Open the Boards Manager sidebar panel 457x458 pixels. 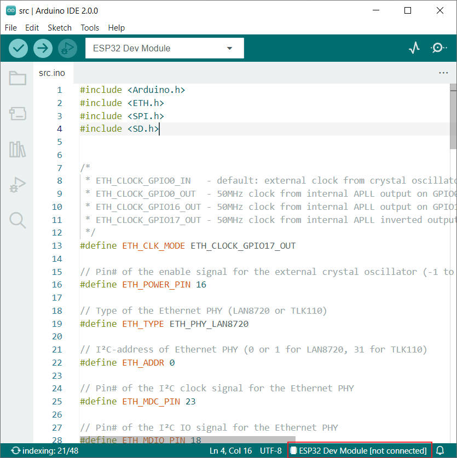coord(18,114)
